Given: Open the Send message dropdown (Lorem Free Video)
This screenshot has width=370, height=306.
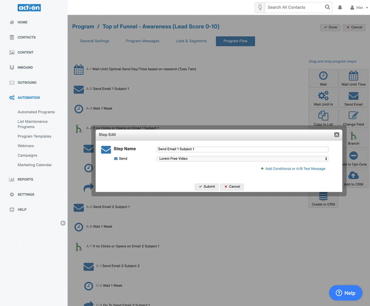Looking at the screenshot, I should click(x=242, y=159).
